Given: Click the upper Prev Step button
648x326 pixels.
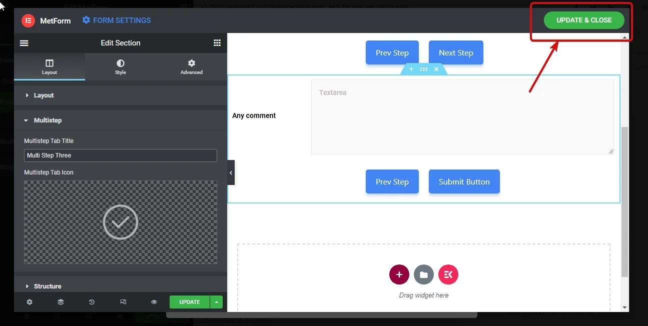Looking at the screenshot, I should pyautogui.click(x=392, y=52).
